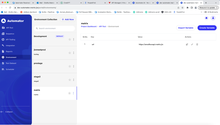The width and height of the screenshot is (220, 125).
Task: Open JioMeet-dashbord bookmark
Action: pyautogui.click(x=28, y=12)
